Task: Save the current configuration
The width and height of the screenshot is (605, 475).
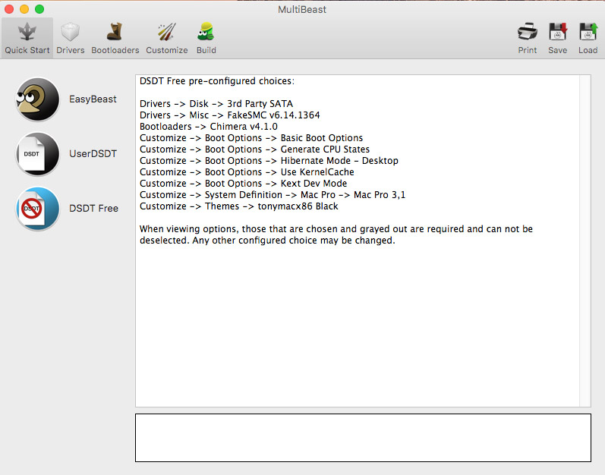Action: click(557, 39)
